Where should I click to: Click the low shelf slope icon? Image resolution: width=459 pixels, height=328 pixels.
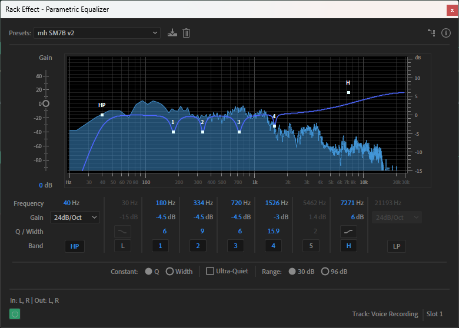[122, 232]
